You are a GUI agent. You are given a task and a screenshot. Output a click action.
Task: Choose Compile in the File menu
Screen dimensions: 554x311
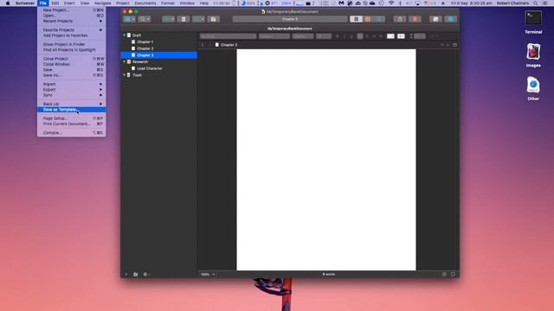point(71,133)
